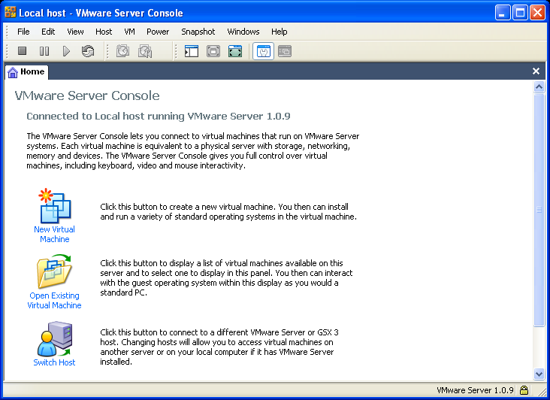Click the Revert to Snapshot toolbar icon
The height and width of the screenshot is (400, 550).
pos(145,51)
